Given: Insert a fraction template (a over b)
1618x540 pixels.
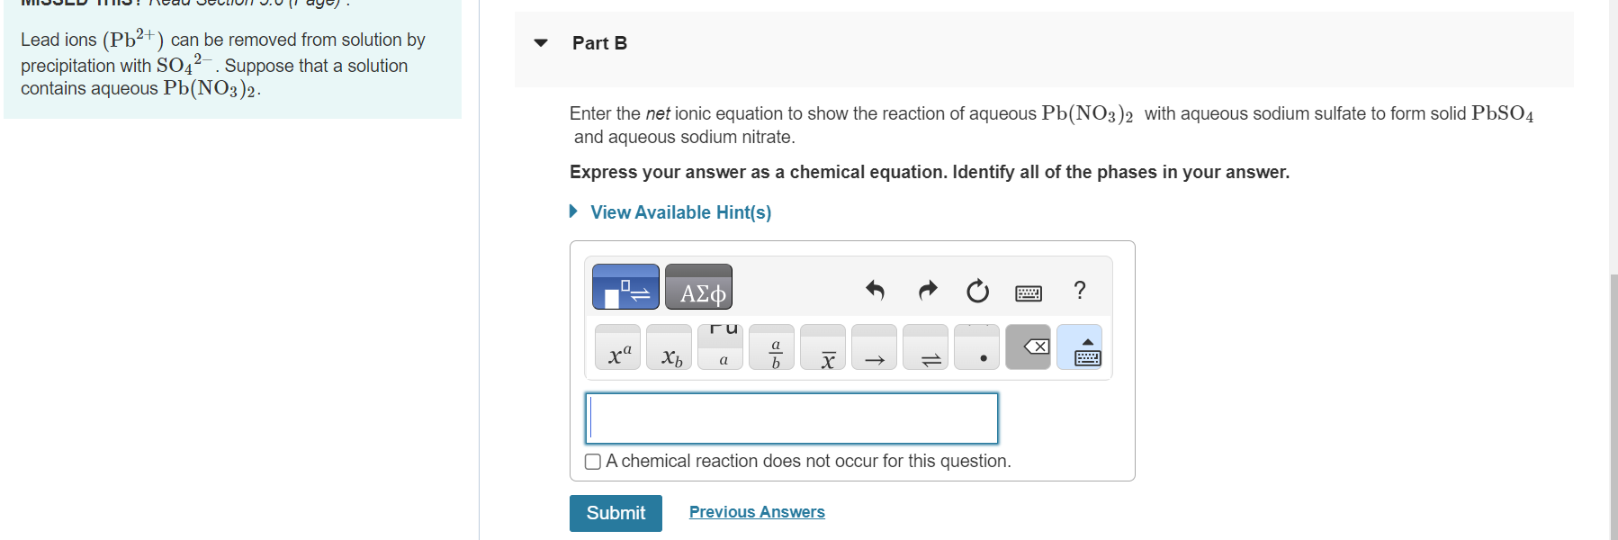Looking at the screenshot, I should coord(772,348).
